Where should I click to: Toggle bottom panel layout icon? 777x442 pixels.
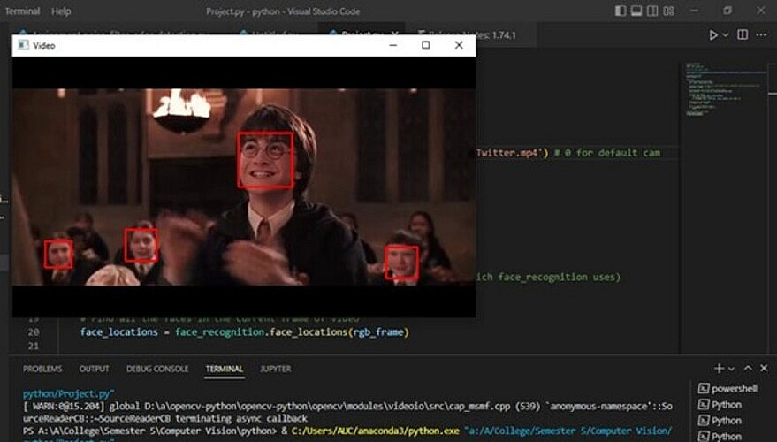click(x=636, y=11)
